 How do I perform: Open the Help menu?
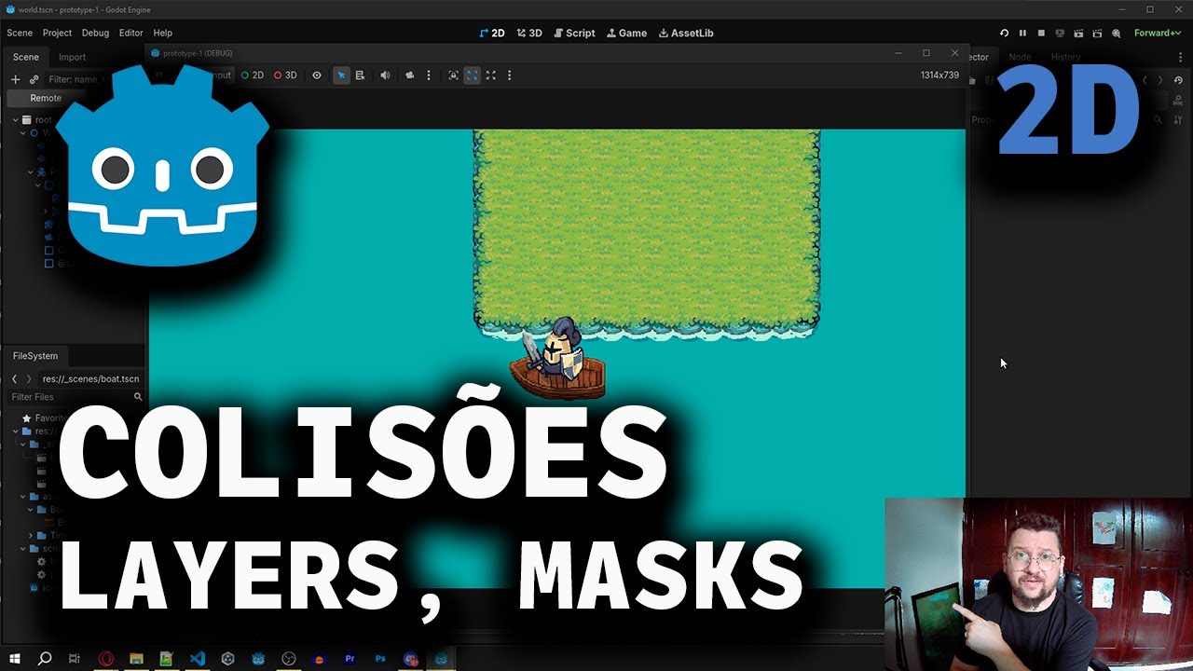(163, 33)
